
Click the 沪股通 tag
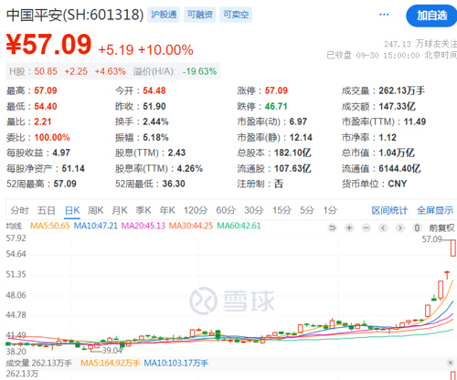[164, 15]
